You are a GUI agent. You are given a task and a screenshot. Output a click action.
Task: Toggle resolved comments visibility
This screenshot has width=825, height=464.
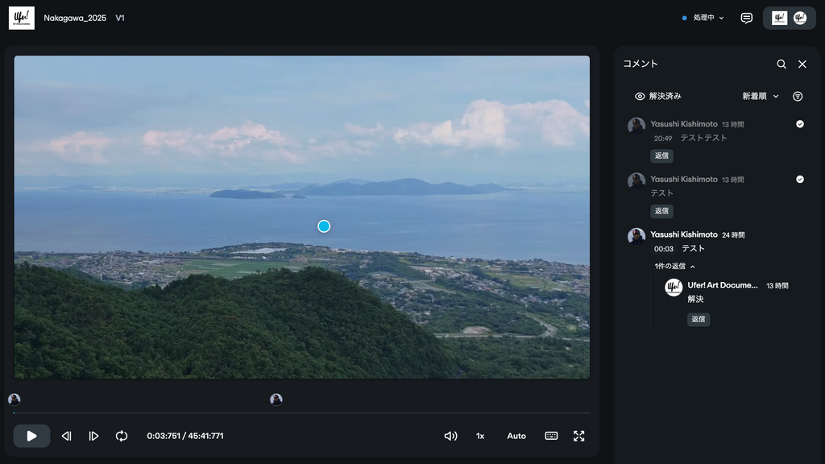657,96
